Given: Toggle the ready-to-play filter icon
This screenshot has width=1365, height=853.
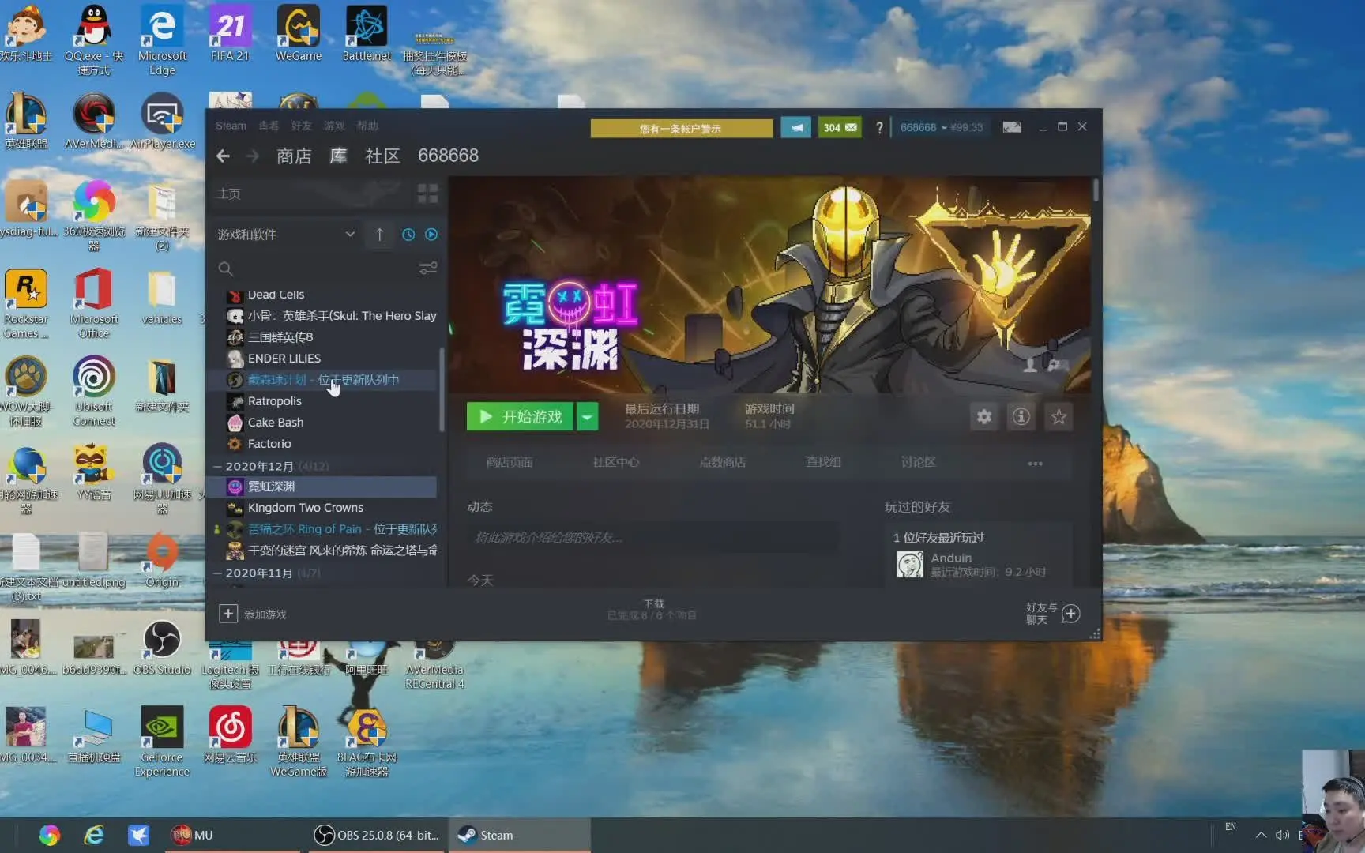Looking at the screenshot, I should (x=431, y=235).
